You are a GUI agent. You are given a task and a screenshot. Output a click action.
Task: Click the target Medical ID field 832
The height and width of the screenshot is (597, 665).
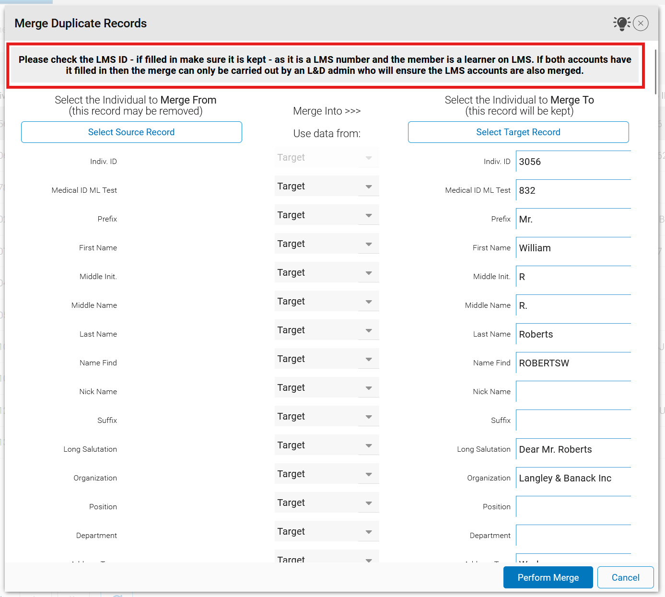[573, 190]
